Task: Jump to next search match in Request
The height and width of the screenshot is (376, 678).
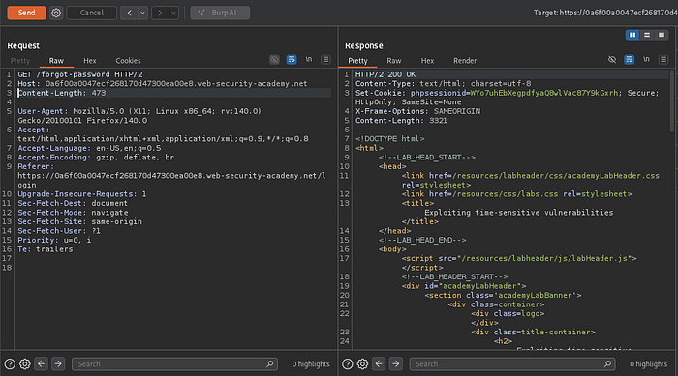Action: coord(58,363)
